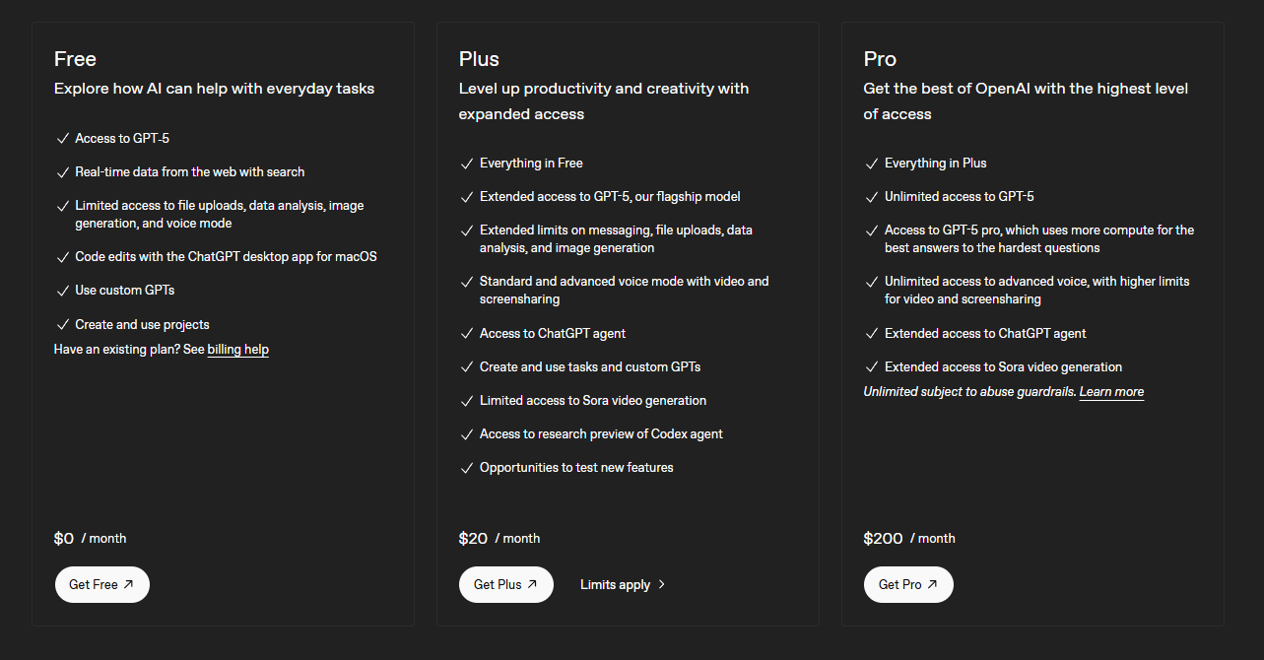1264x660 pixels.
Task: Open the billing help link
Action: [x=237, y=350]
